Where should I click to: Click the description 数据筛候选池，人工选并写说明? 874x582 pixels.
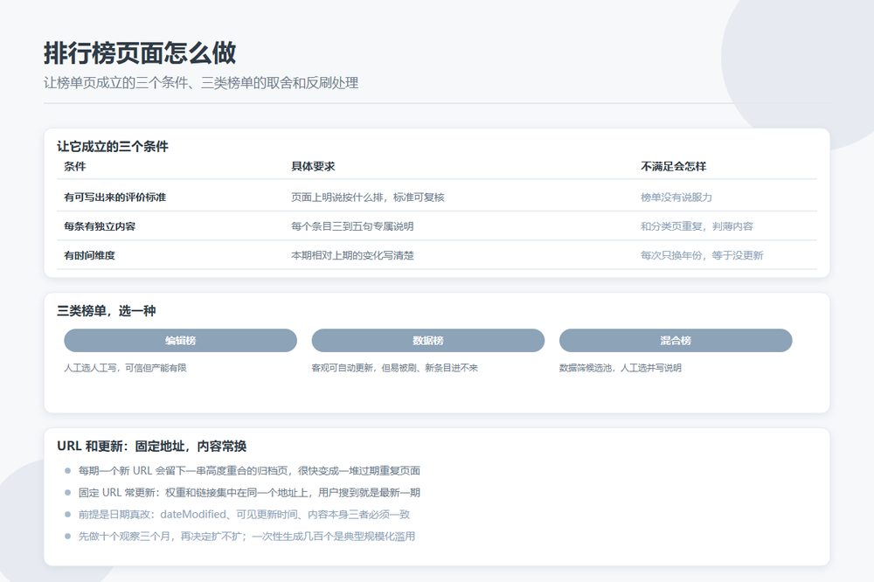621,368
